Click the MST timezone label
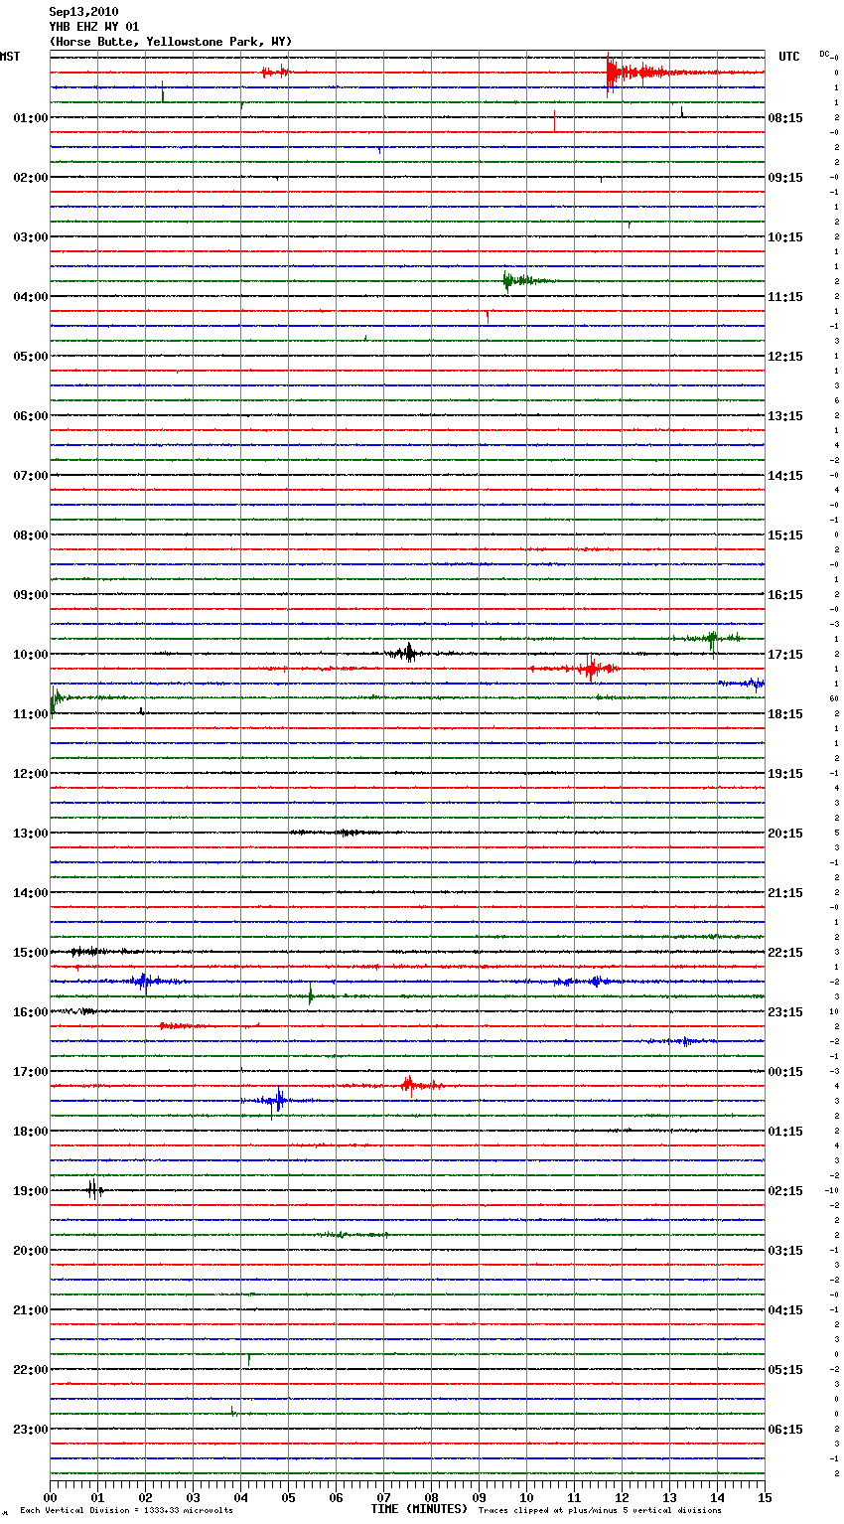This screenshot has height=1524, width=844. coord(10,57)
